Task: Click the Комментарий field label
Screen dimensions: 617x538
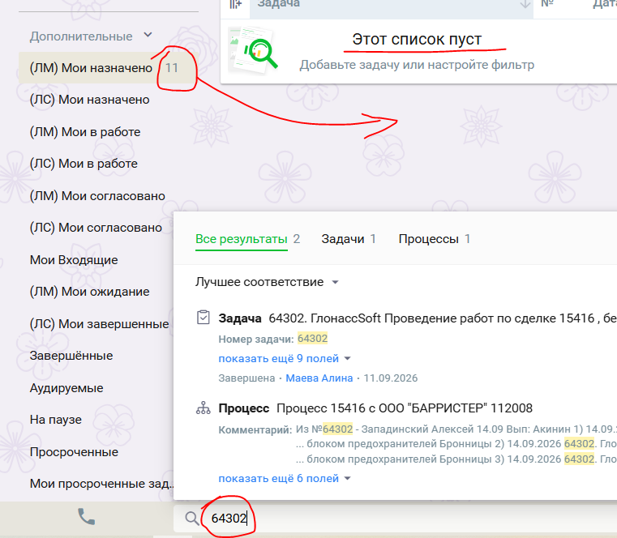Action: pos(255,429)
